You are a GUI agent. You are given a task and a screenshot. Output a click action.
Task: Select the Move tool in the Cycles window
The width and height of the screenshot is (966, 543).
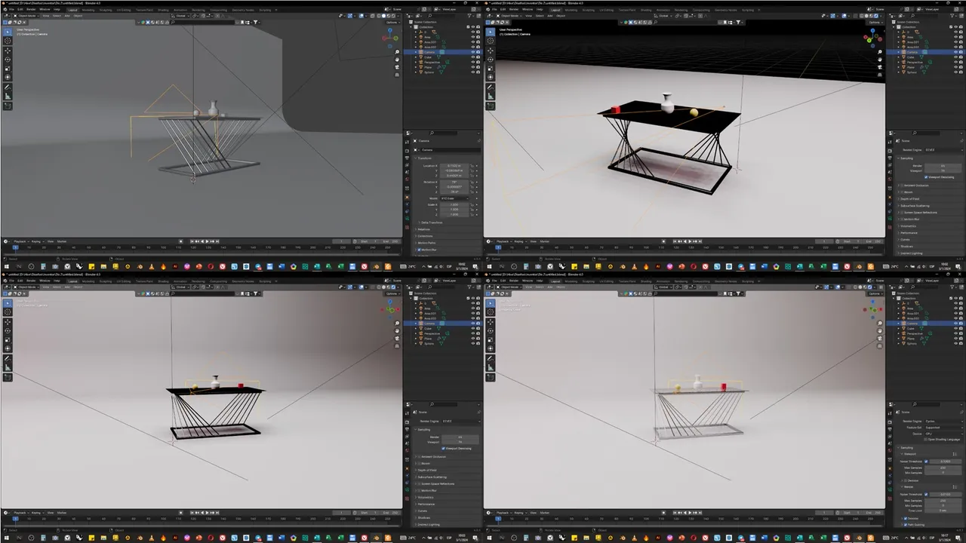coord(491,322)
